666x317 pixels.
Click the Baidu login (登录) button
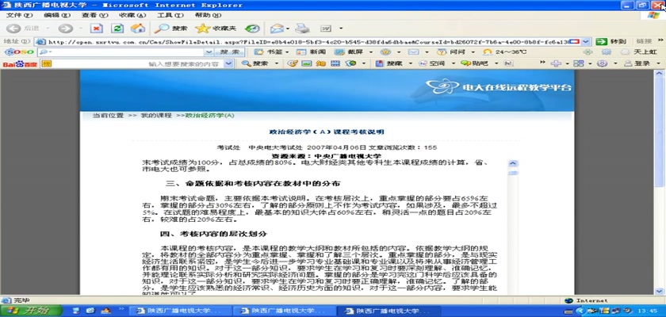(637, 63)
